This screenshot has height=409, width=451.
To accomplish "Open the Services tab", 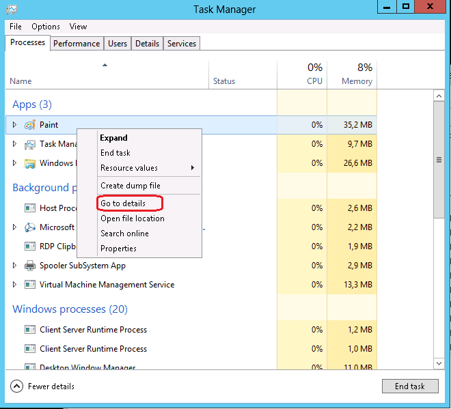I will coord(182,44).
